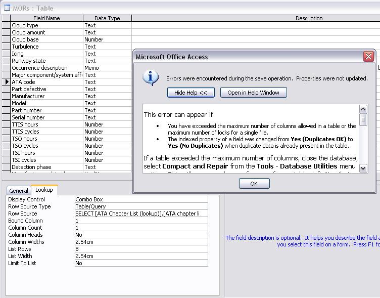Open help in separate Help Window
380x298 pixels.
(253, 93)
